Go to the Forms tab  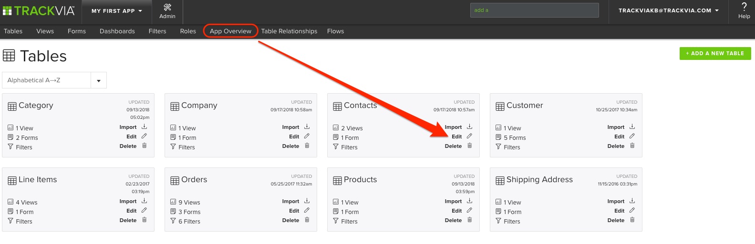pyautogui.click(x=77, y=31)
